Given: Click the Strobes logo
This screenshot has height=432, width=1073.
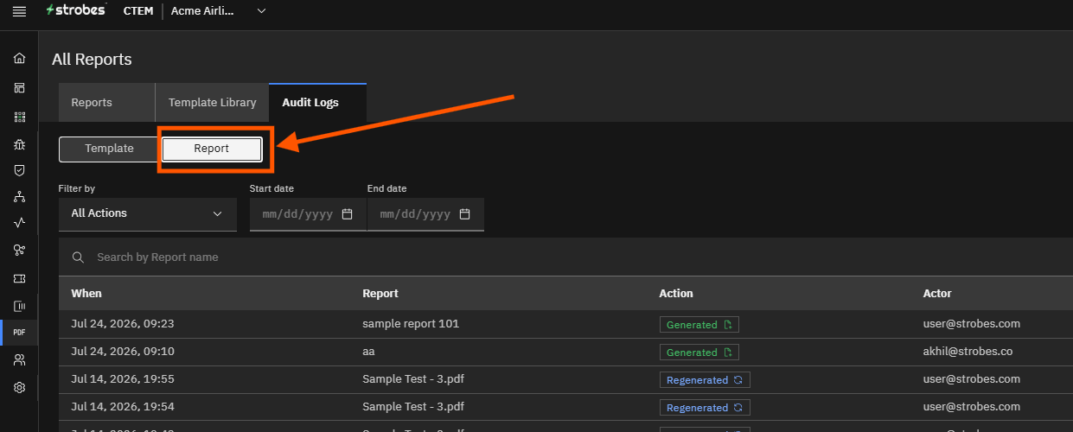Looking at the screenshot, I should pos(76,10).
